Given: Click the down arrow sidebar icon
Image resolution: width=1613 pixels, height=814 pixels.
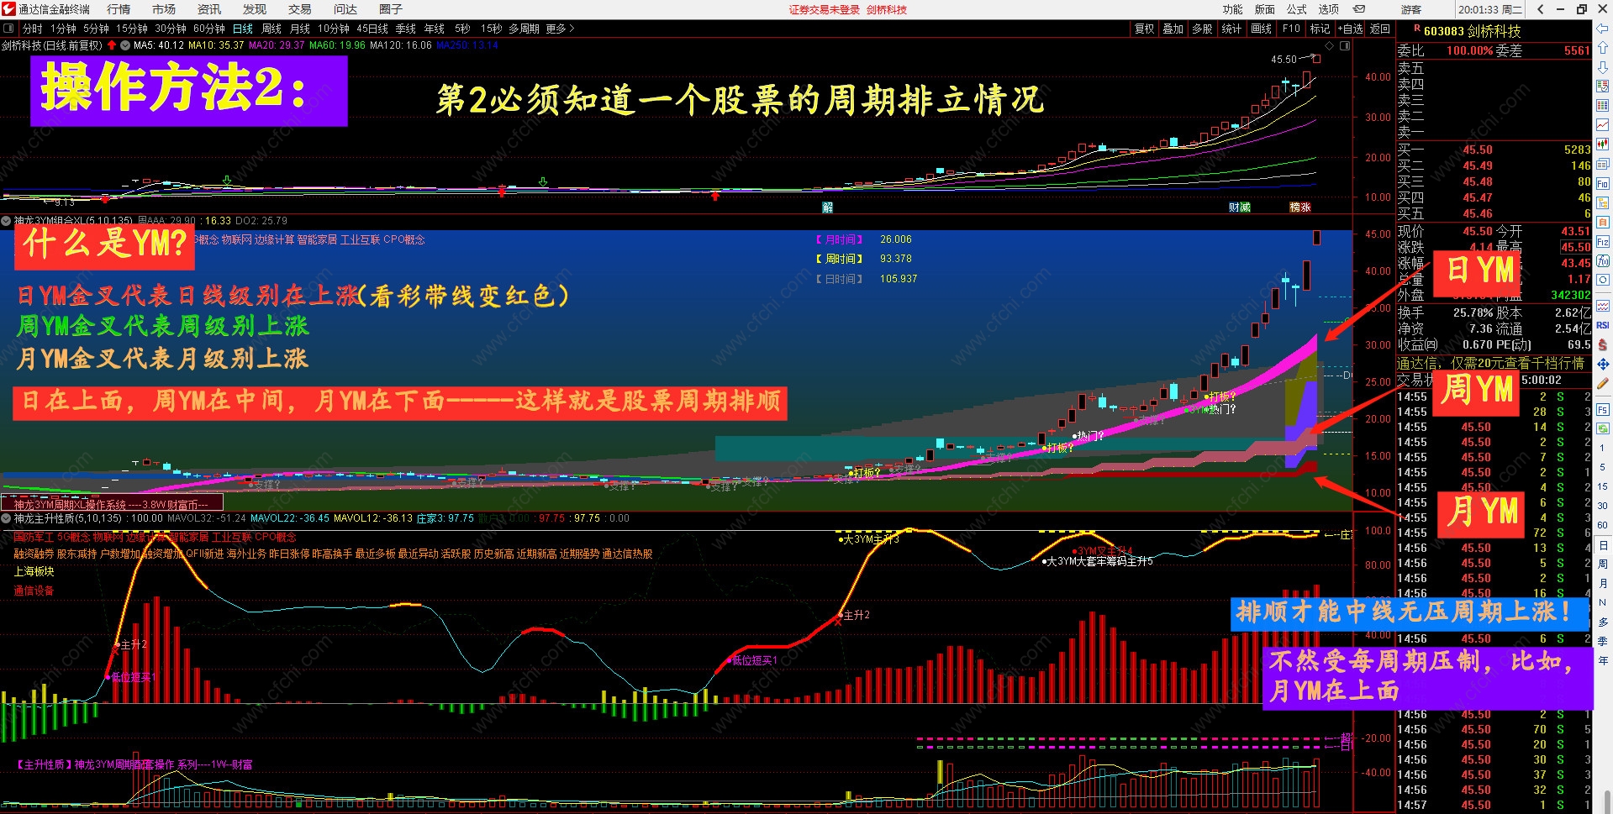Looking at the screenshot, I should click(1603, 67).
